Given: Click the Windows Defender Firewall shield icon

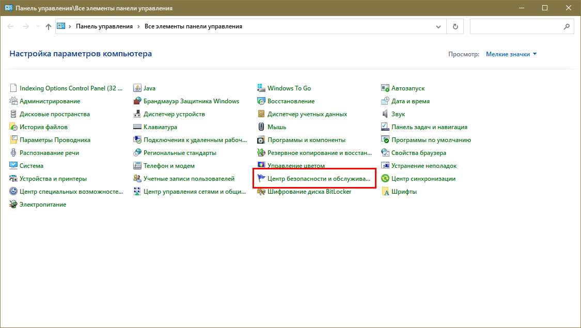Looking at the screenshot, I should [137, 101].
